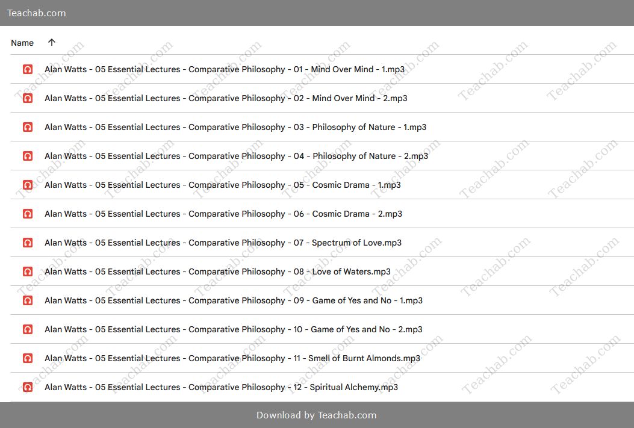
Task: Select file 03 - Philosophy of Nature - 1.mp3
Action: (235, 127)
